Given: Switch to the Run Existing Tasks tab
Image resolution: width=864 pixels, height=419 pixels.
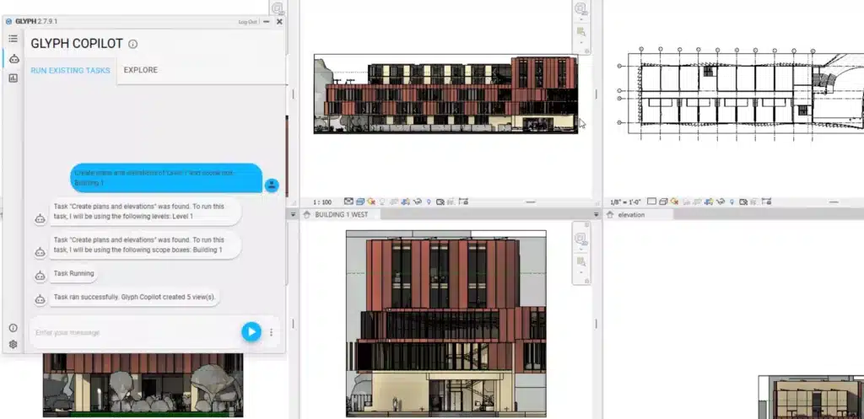Looking at the screenshot, I should click(70, 71).
